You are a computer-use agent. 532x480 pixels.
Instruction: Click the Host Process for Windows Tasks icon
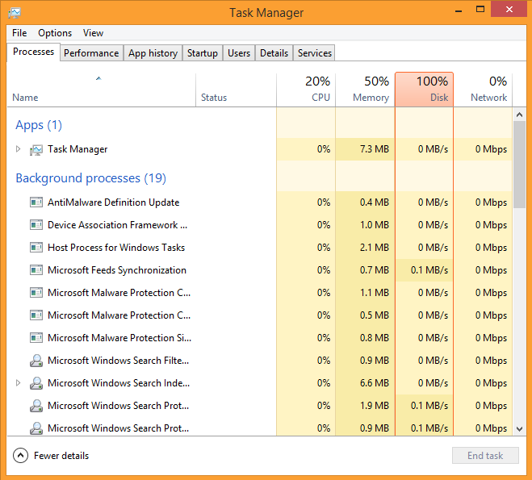point(36,248)
